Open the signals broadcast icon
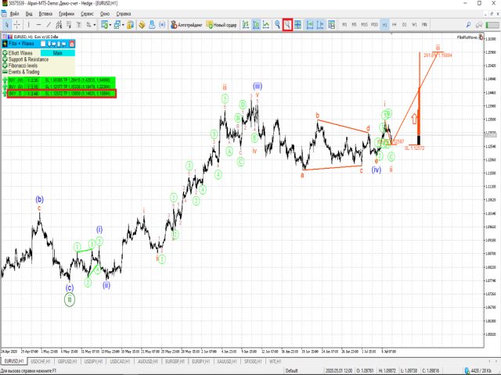Image resolution: width=501 pixels, height=375 pixels. pyautogui.click(x=162, y=24)
